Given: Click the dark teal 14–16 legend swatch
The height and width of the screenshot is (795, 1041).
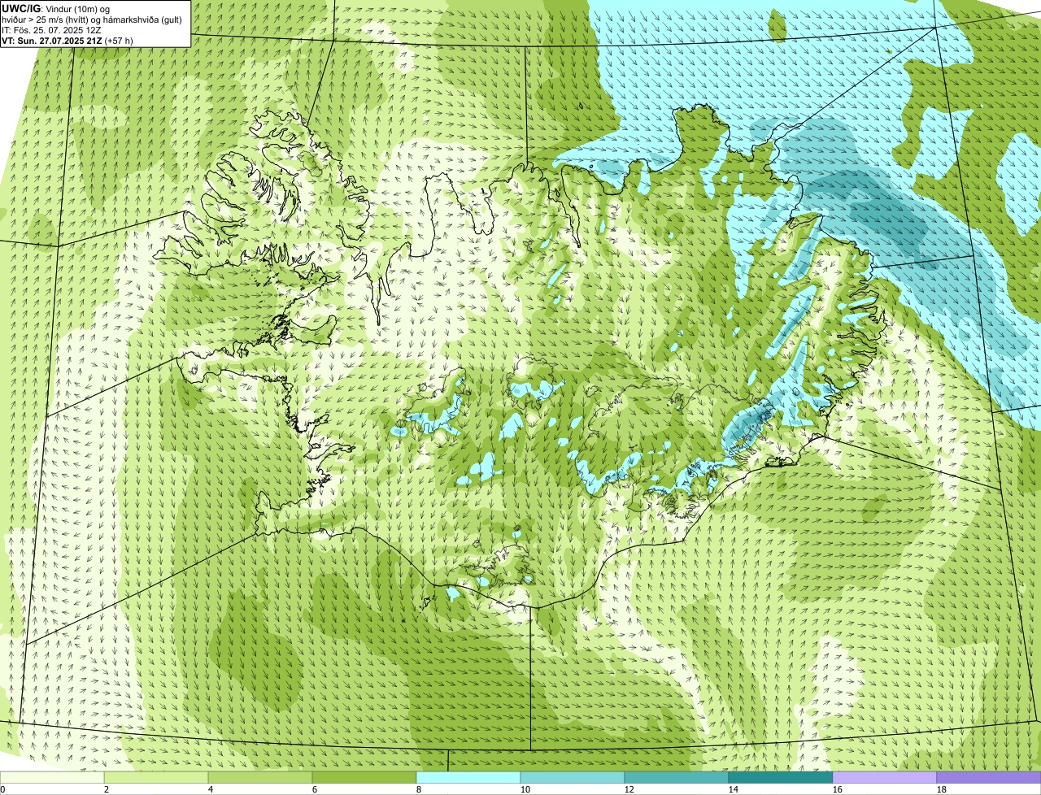Looking at the screenshot, I should point(781,777).
